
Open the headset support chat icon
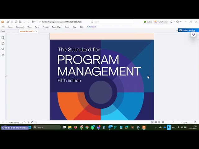tap(193, 34)
